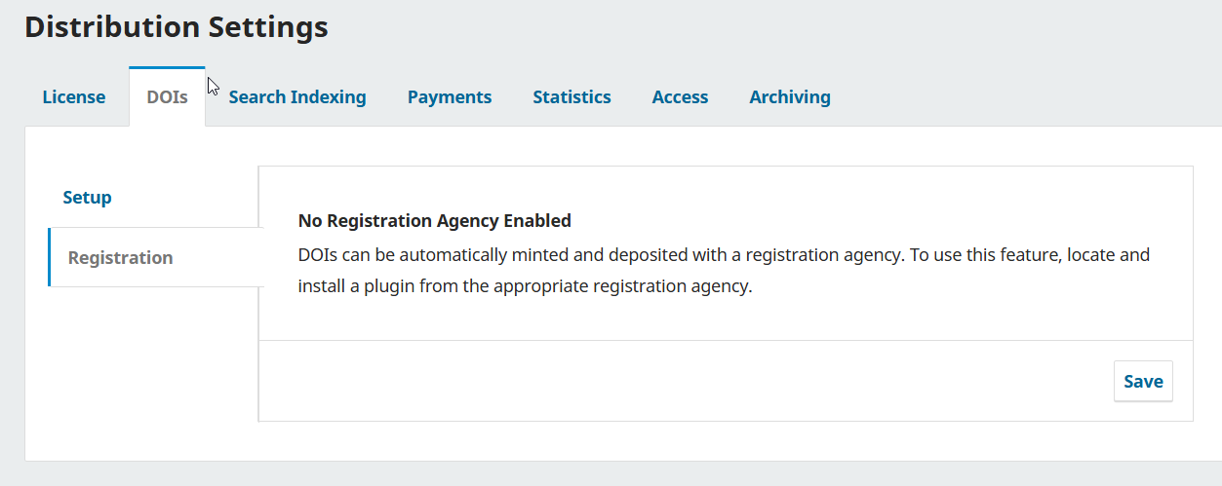Open the Statistics tab
The image size is (1222, 486).
(572, 97)
